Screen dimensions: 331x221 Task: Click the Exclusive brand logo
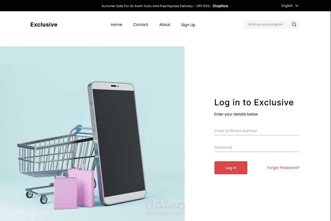tap(44, 24)
